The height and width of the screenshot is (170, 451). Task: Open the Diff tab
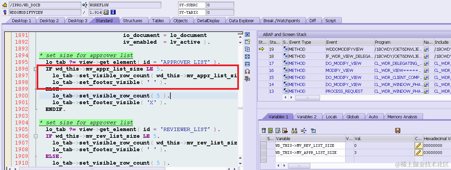tap(313, 20)
